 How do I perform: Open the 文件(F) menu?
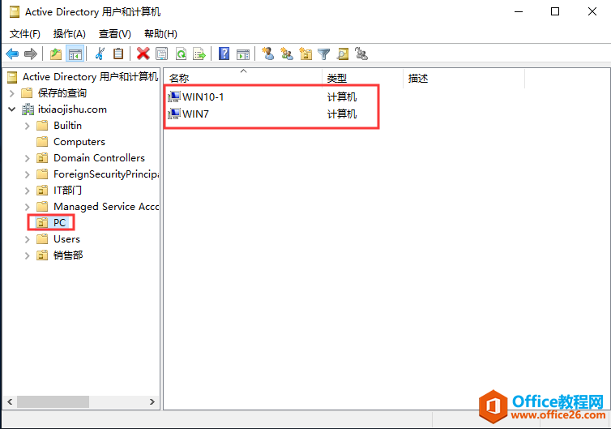point(25,34)
